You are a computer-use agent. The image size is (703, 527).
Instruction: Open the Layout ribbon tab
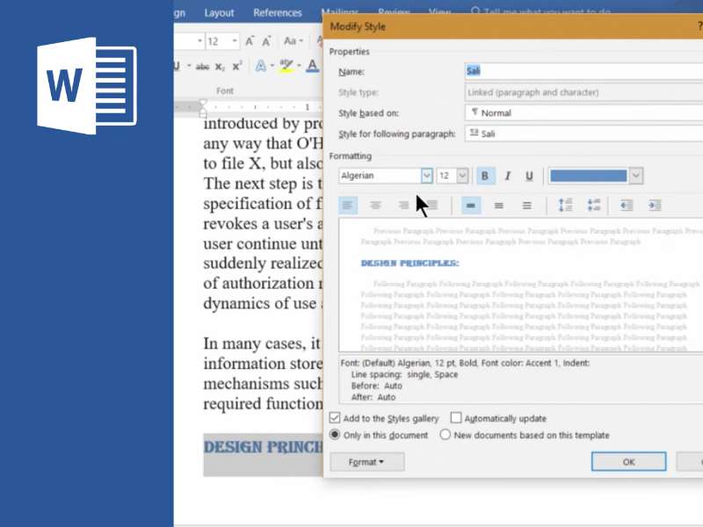click(x=219, y=13)
